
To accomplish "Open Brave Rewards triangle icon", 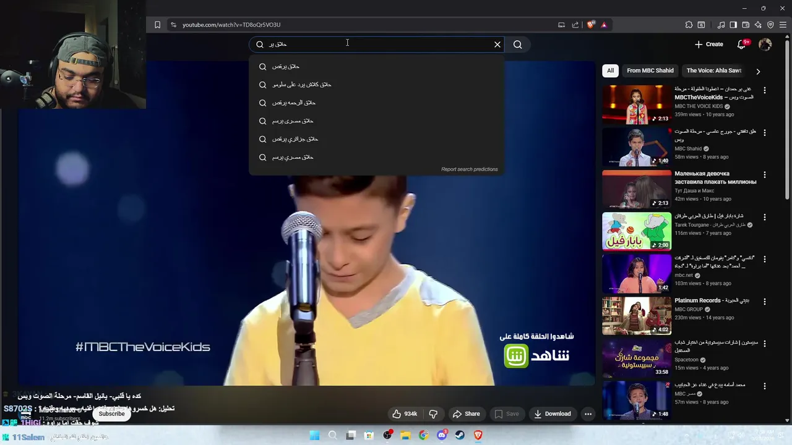I will [x=604, y=25].
